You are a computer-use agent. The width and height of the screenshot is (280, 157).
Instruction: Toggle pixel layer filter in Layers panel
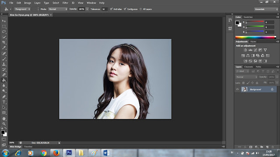(253, 71)
